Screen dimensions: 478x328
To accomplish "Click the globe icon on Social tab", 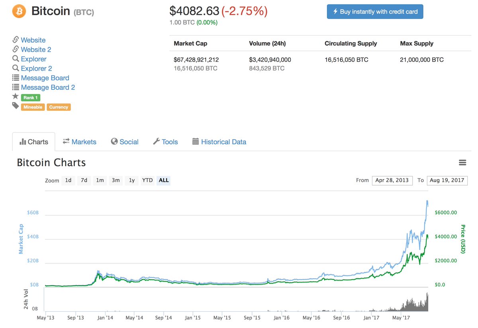I will tap(114, 141).
